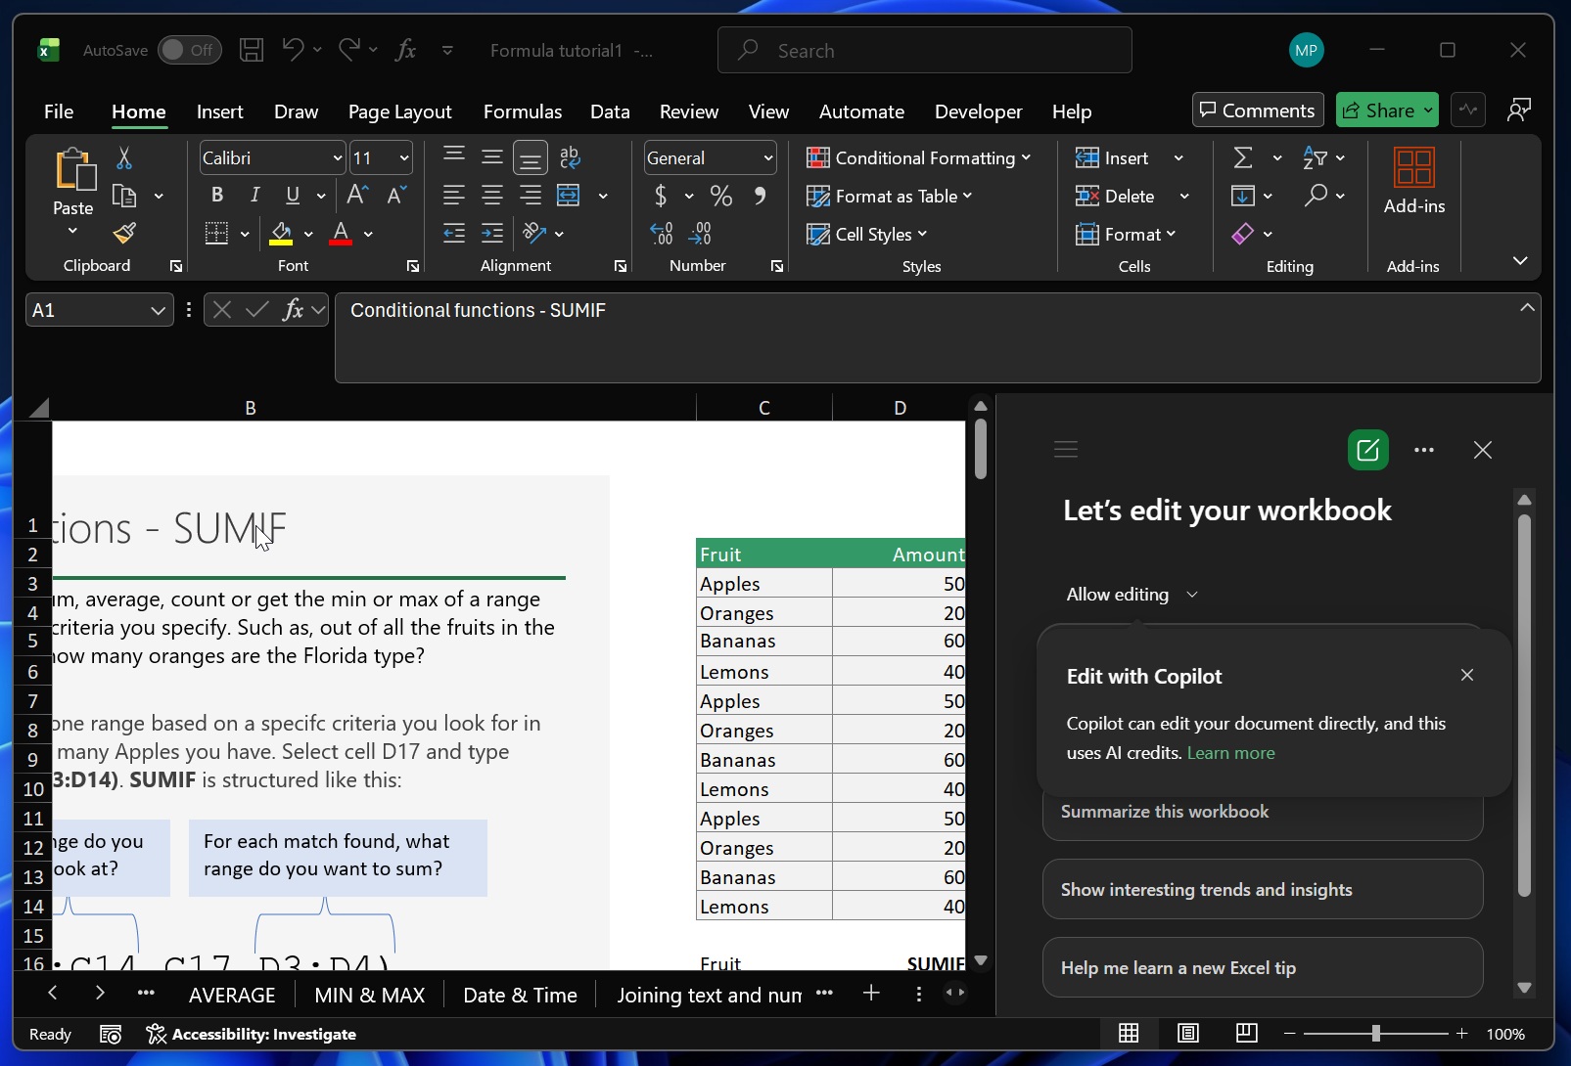Click Decrease Decimal icon
Viewport: 1571px width, 1066px height.
click(x=701, y=233)
